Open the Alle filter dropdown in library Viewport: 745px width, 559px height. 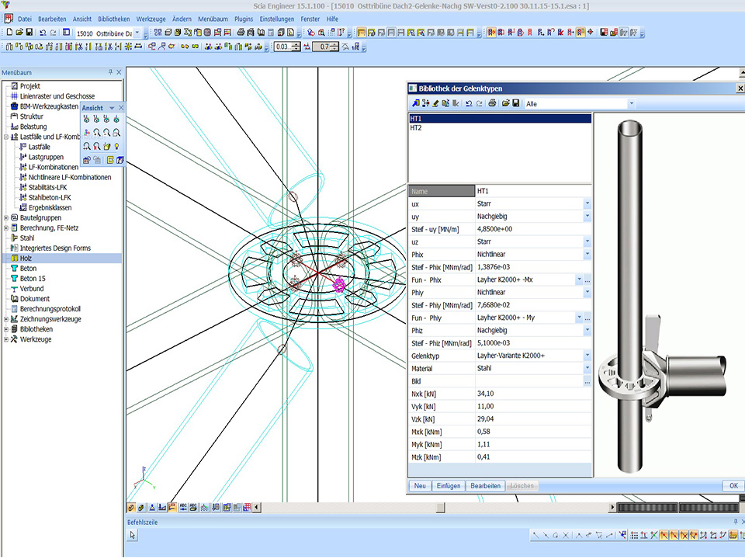coord(631,103)
